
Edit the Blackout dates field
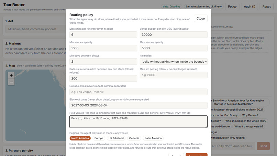point(138,105)
